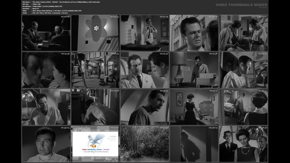Click the 00:39:04 timestamp label
The width and height of the screenshot is (290, 163).
[x=65, y=128]
